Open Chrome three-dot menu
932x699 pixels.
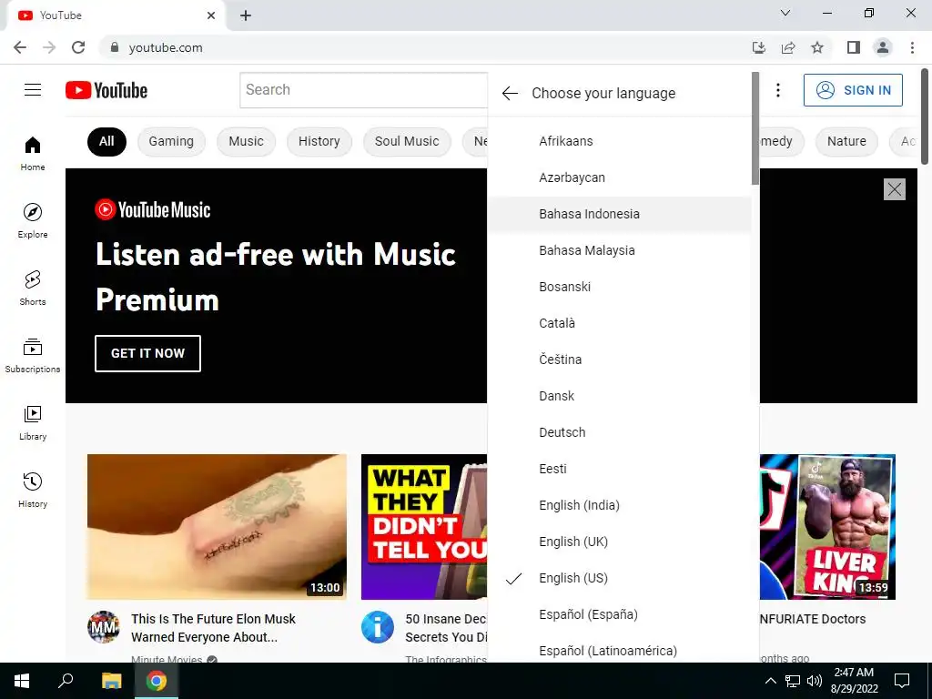click(x=912, y=47)
